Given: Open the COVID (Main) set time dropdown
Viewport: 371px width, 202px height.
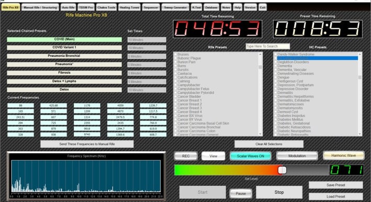Looking at the screenshot, I should point(147,40).
